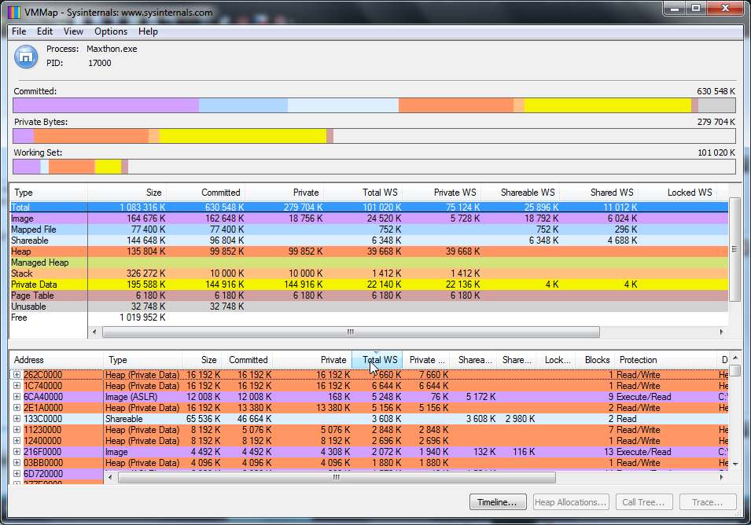Image resolution: width=751 pixels, height=525 pixels.
Task: Open the Options menu
Action: click(111, 31)
